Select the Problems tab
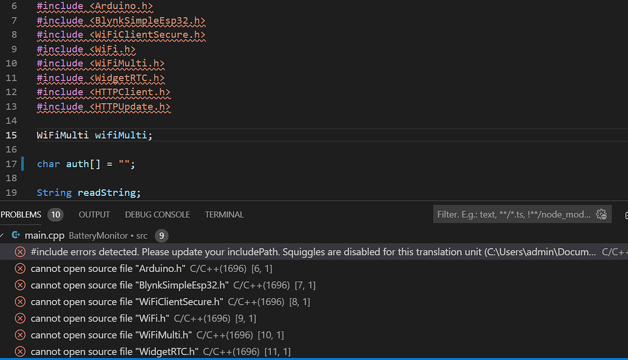This screenshot has width=628, height=360. (x=21, y=215)
